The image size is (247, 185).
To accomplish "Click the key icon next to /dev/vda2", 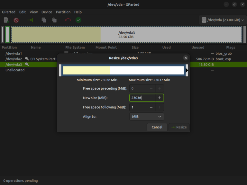I will [x=27, y=59].
